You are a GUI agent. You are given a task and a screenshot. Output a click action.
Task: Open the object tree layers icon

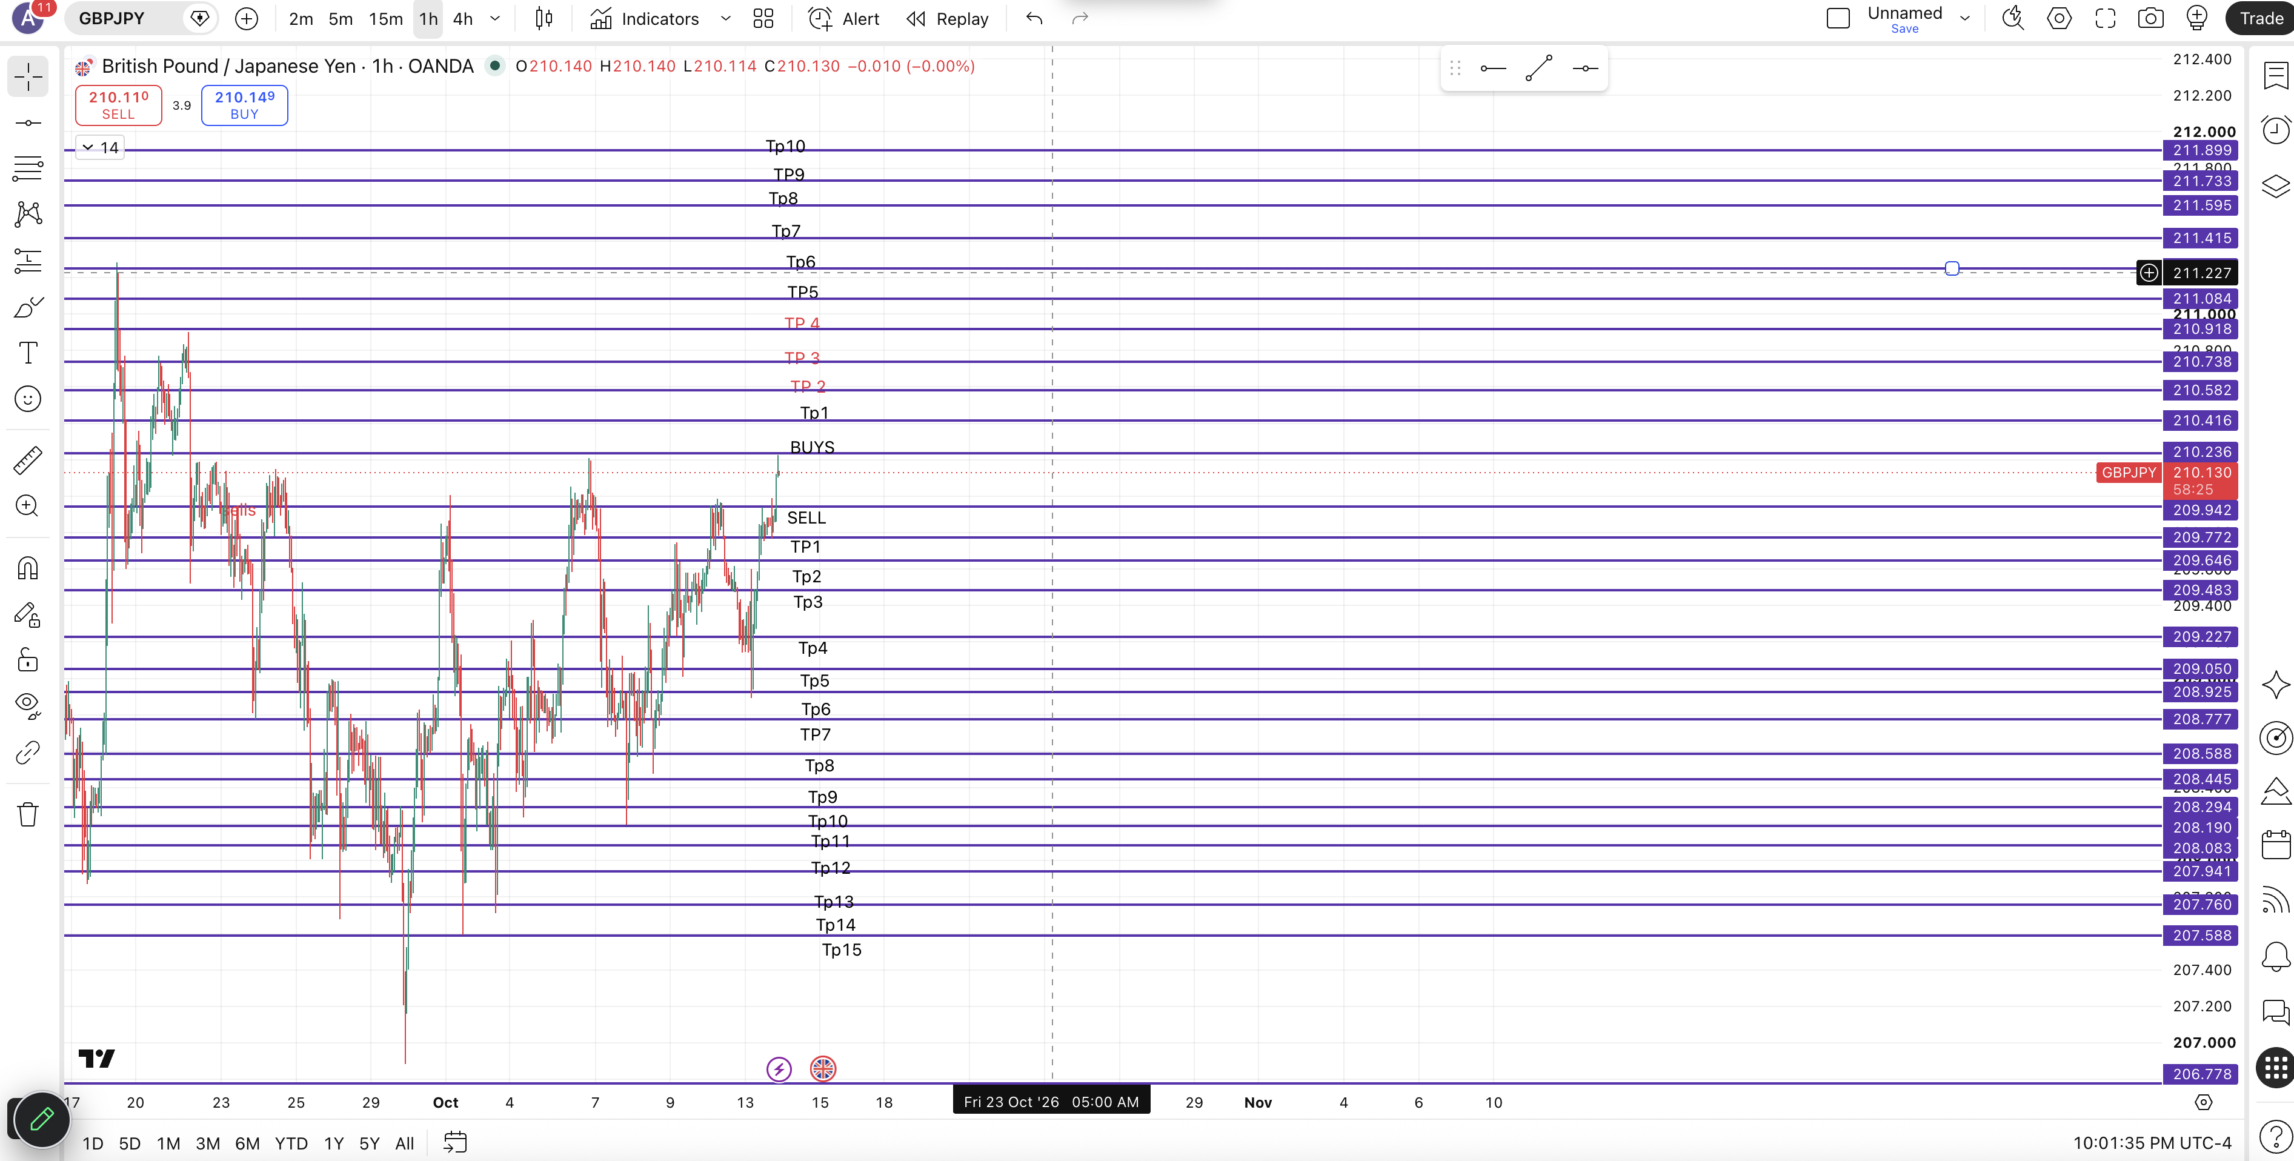tap(2275, 186)
